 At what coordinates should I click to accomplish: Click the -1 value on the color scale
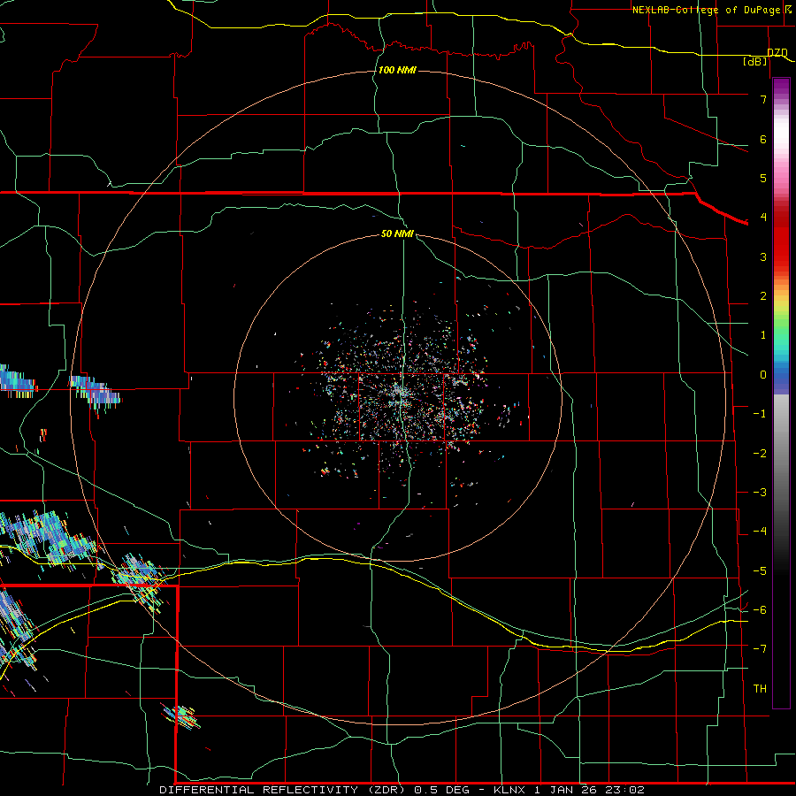pyautogui.click(x=760, y=414)
